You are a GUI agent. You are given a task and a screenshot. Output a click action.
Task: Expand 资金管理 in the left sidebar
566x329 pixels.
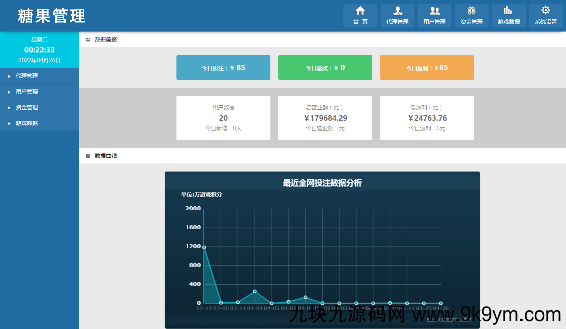point(27,107)
